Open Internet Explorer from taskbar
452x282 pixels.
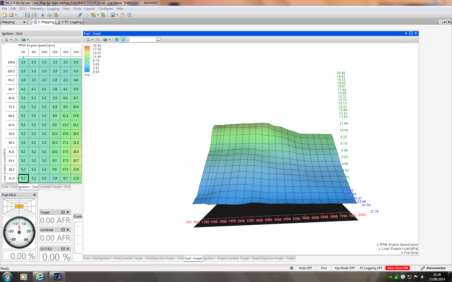(x=40, y=277)
